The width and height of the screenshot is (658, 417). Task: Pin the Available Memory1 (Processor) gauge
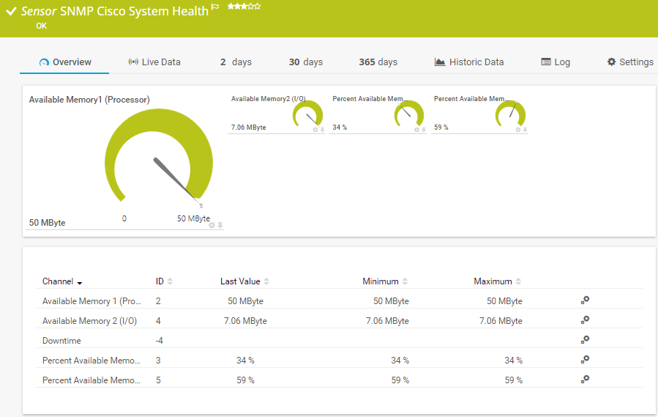click(x=220, y=226)
